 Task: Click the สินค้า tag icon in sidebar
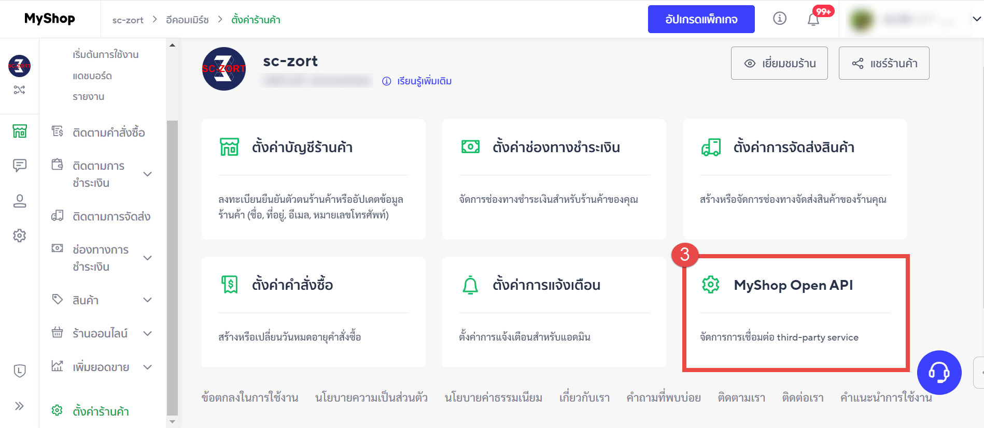[x=57, y=299]
